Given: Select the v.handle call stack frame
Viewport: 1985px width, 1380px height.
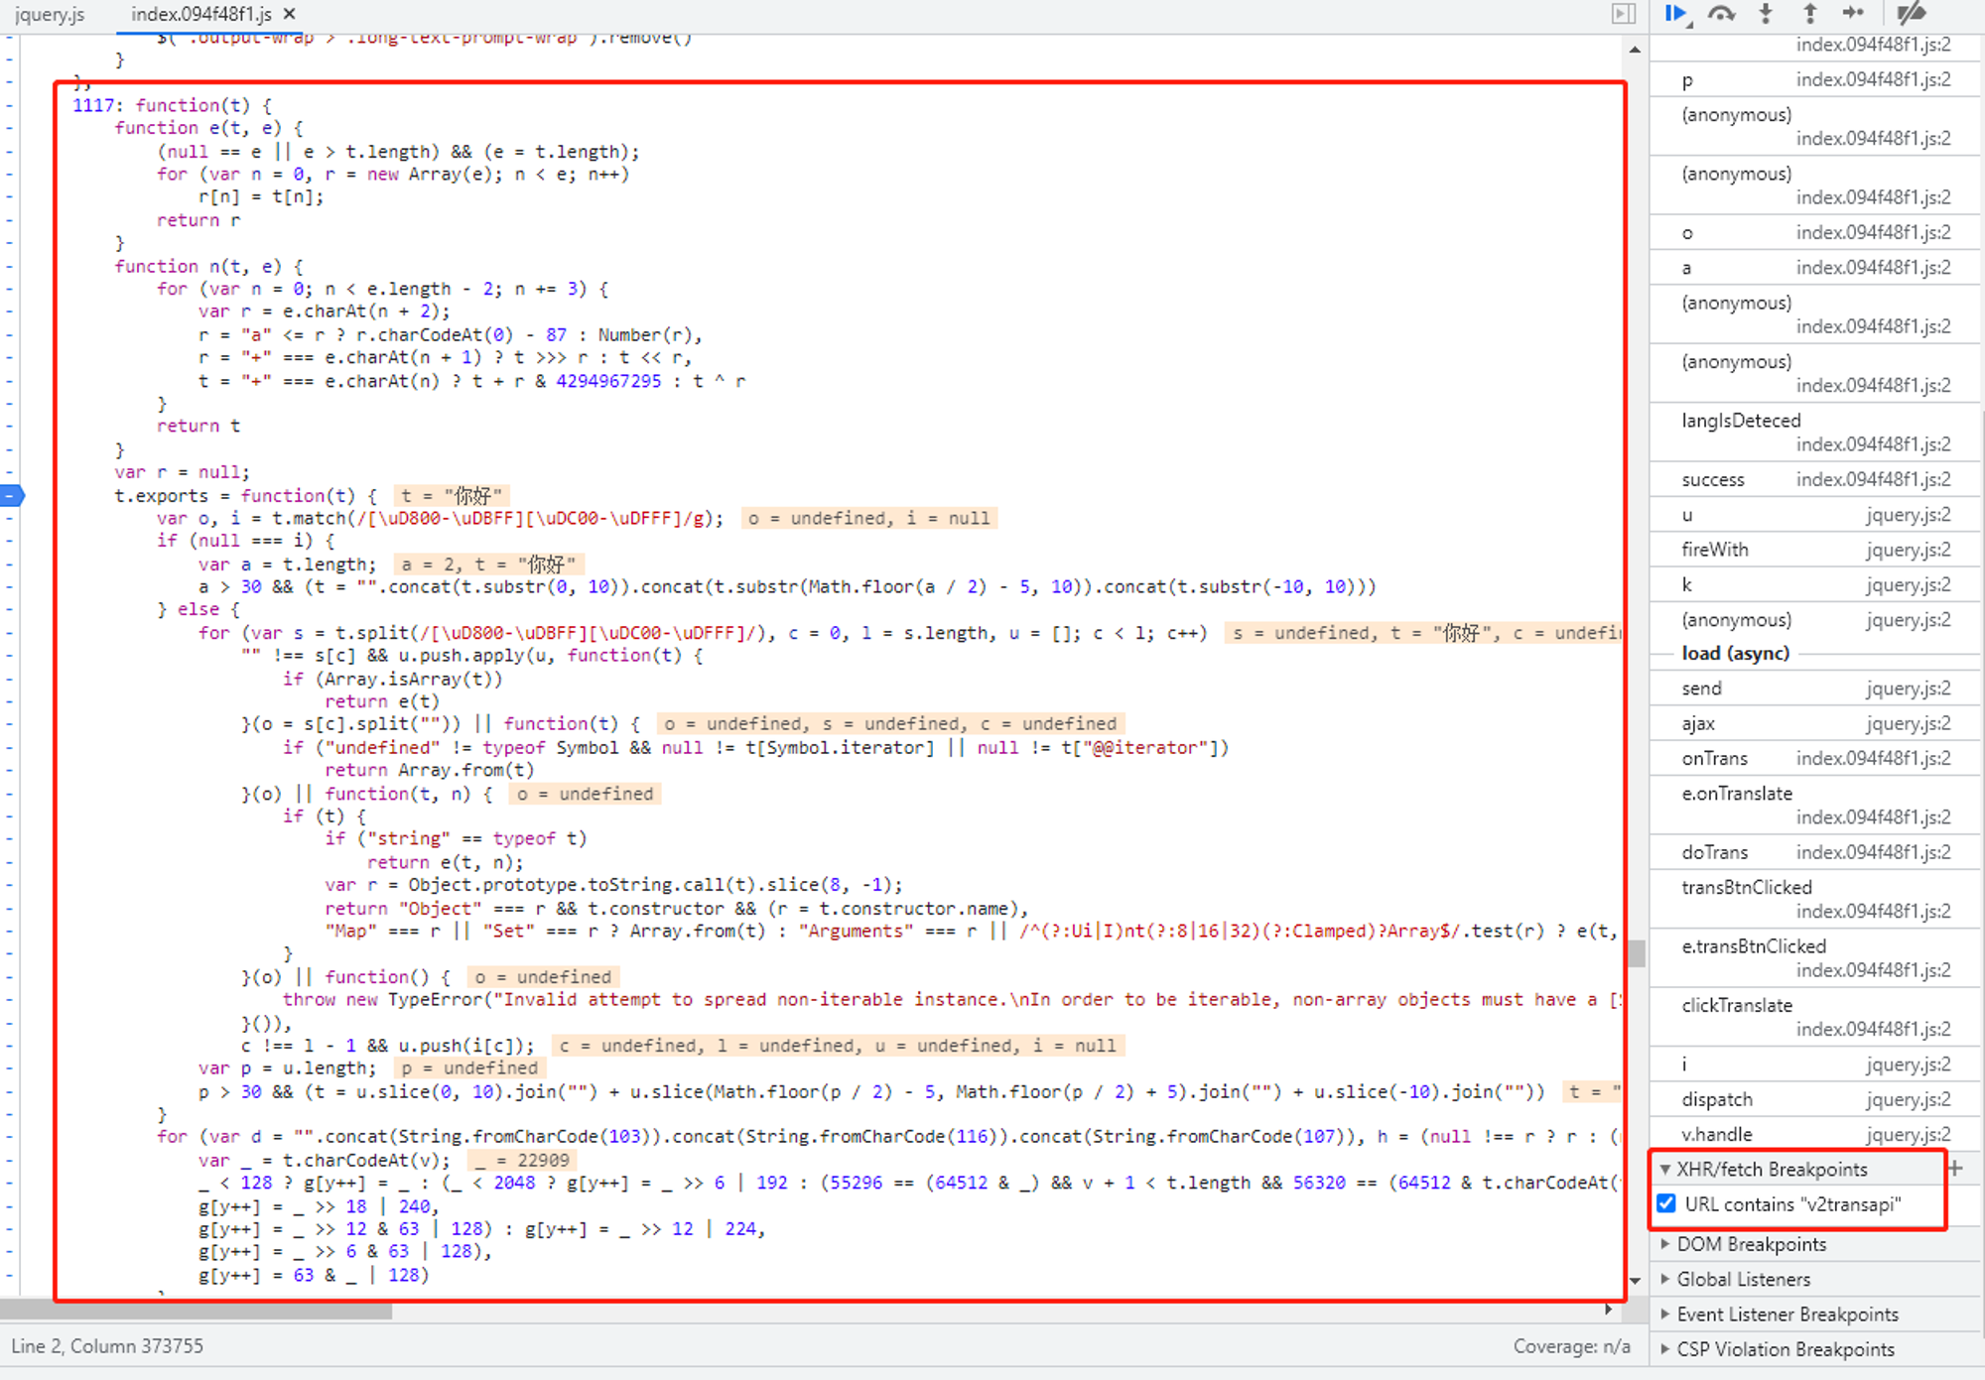Looking at the screenshot, I should [x=1816, y=1134].
